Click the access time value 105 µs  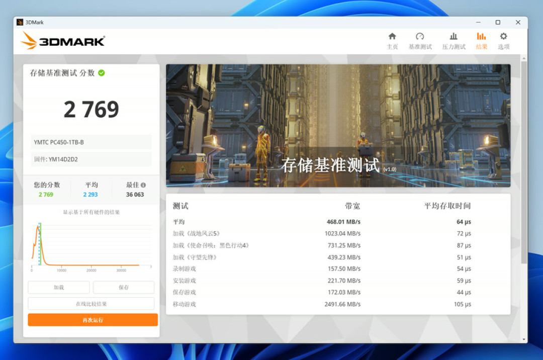pyautogui.click(x=463, y=304)
